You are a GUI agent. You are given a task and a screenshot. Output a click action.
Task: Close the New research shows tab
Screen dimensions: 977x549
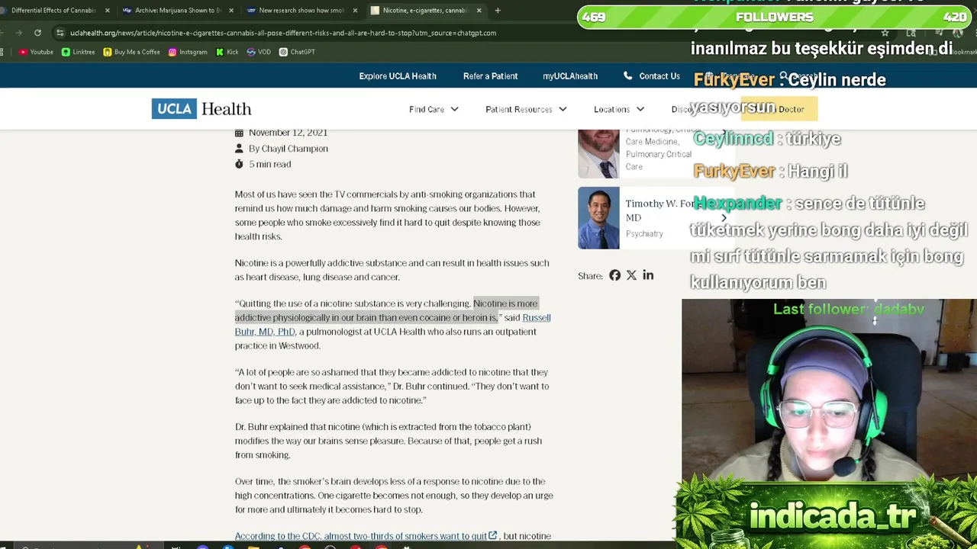[355, 11]
